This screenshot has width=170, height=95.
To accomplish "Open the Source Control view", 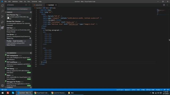I will (x=2, y=16).
